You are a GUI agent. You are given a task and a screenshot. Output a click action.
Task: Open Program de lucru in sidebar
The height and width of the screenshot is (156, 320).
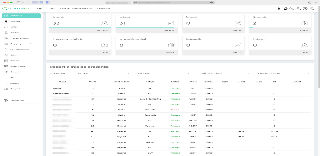point(19,38)
